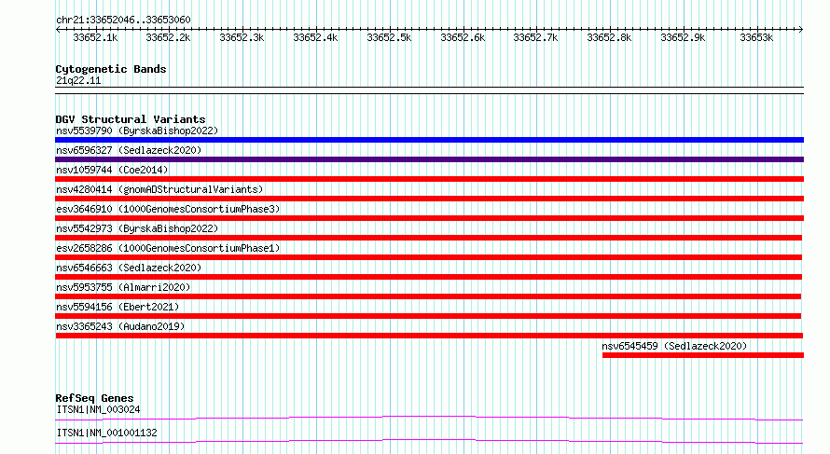Select the 21q22.11 band label

click(x=78, y=80)
